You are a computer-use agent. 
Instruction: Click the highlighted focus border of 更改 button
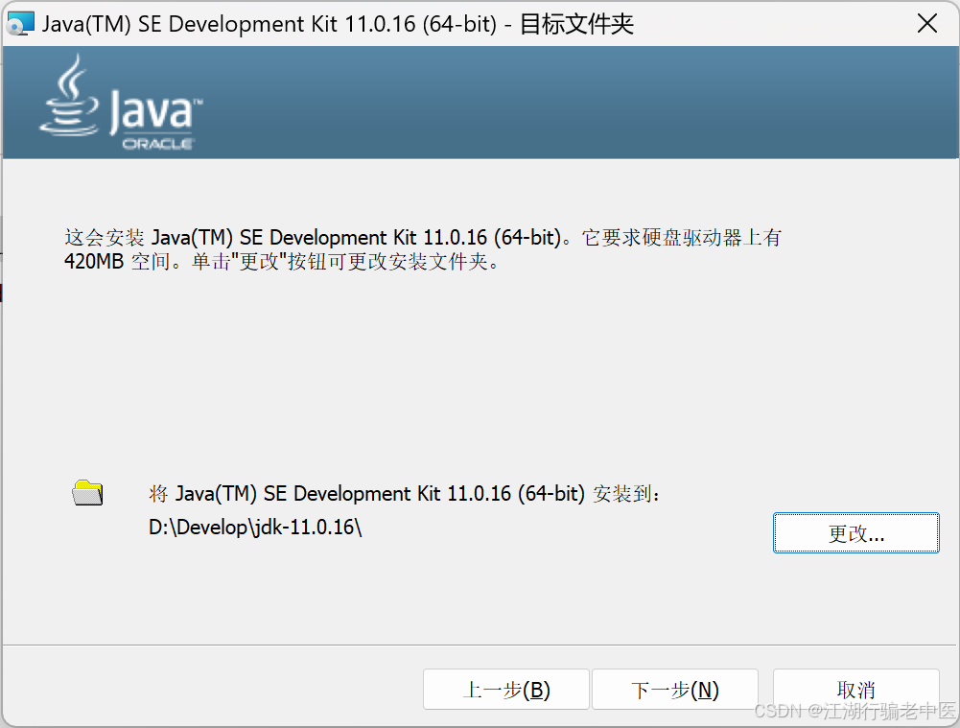click(855, 512)
